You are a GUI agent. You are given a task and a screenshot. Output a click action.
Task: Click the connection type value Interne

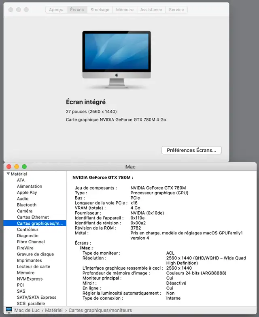tap(173, 298)
